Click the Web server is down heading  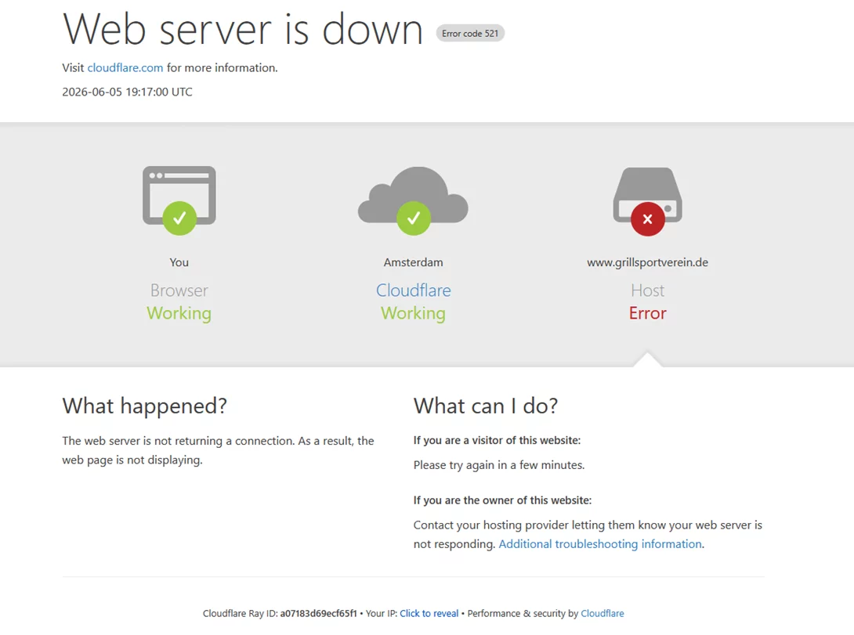[x=243, y=30]
